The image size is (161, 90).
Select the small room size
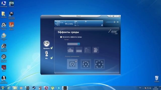coord(72,64)
